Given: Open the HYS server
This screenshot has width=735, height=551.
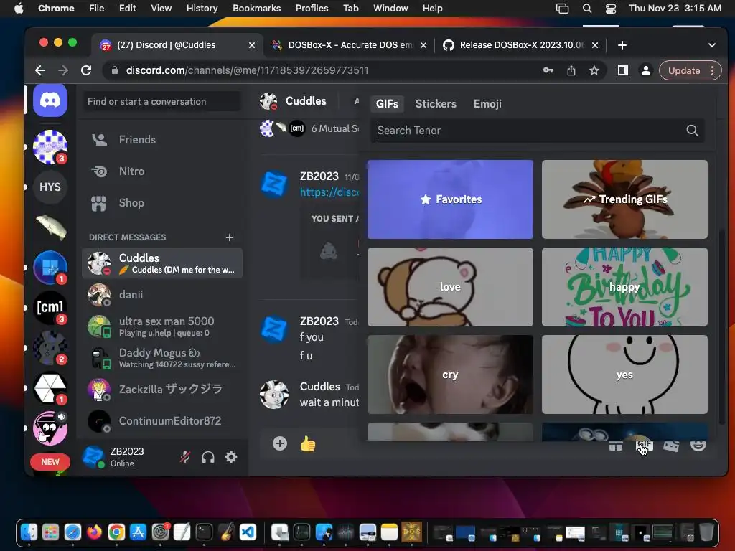Looking at the screenshot, I should coord(50,187).
